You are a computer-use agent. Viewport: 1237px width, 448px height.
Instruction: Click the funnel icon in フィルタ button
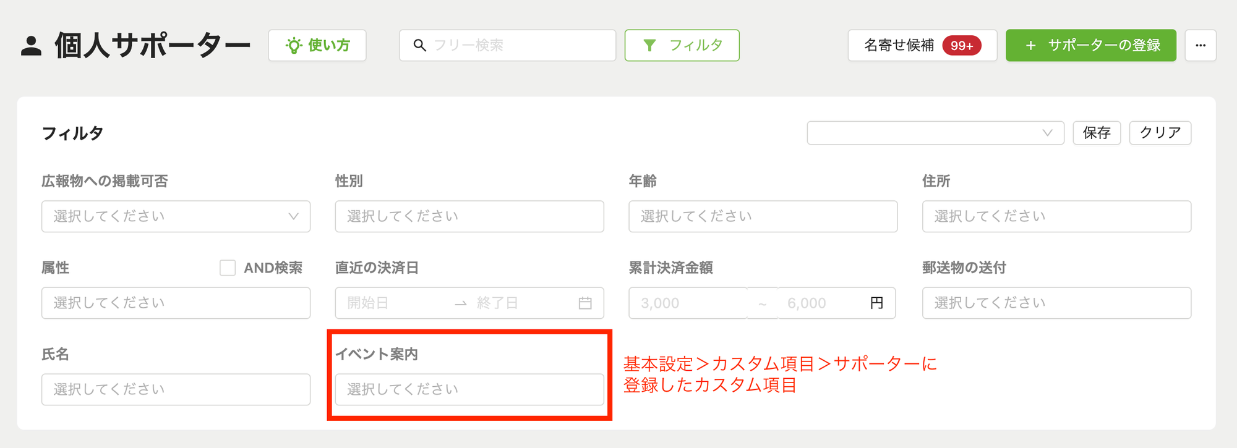coord(649,45)
